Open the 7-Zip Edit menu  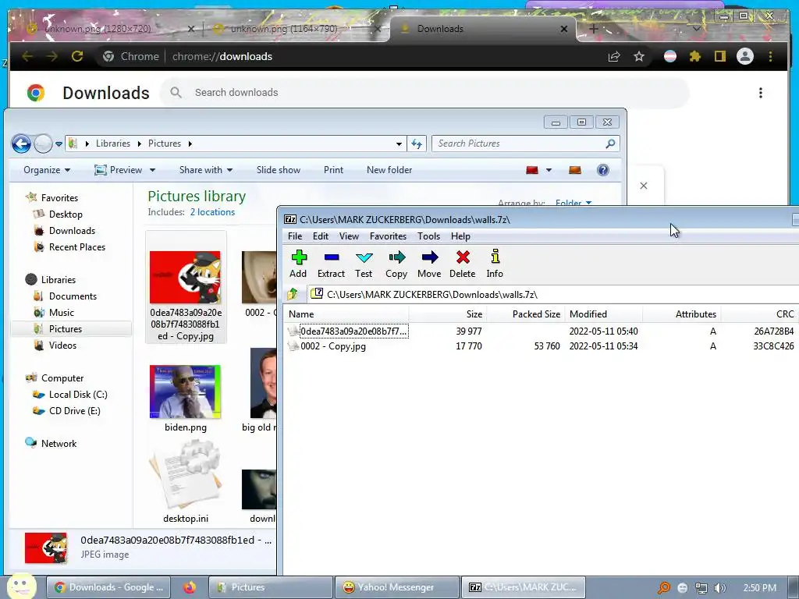tap(321, 236)
